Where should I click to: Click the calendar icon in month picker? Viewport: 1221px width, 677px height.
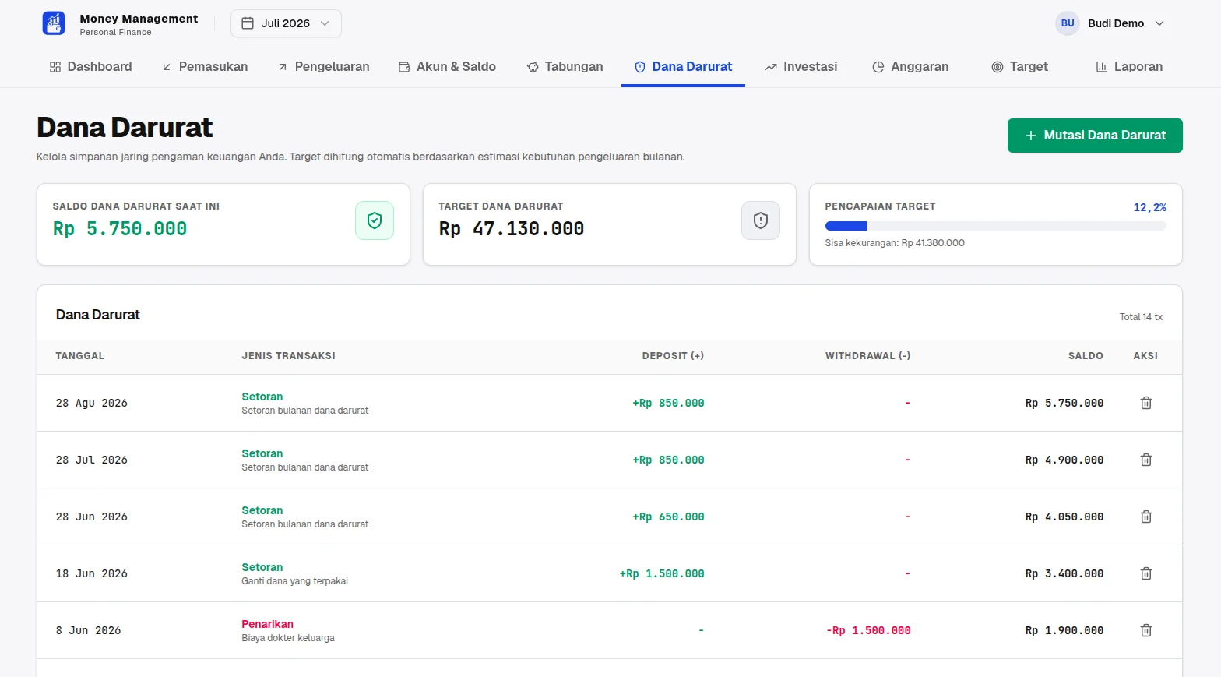coord(248,23)
